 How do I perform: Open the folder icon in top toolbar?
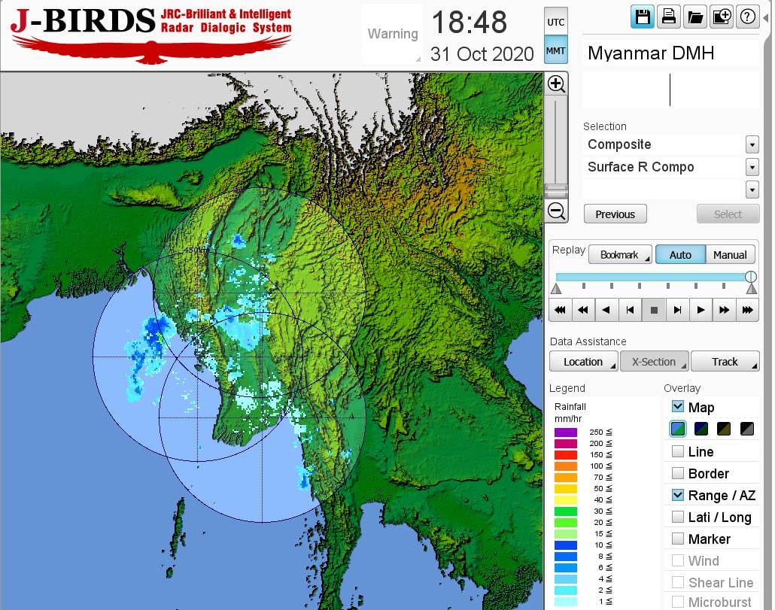pos(694,17)
